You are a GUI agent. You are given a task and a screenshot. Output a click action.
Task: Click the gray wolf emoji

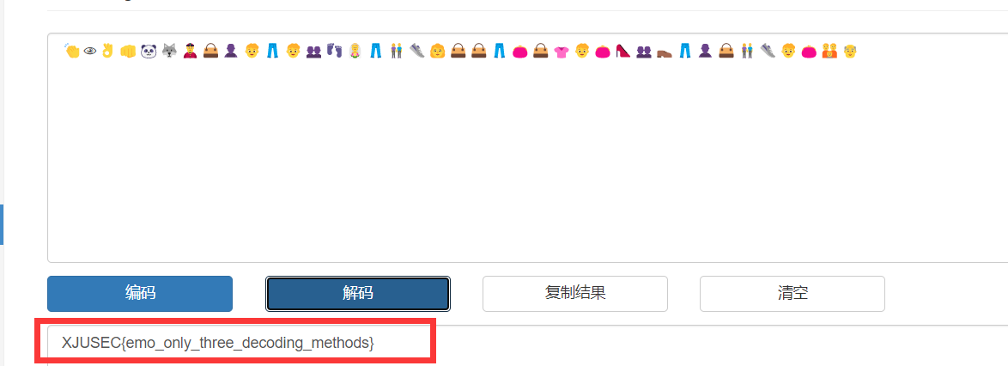[x=169, y=51]
